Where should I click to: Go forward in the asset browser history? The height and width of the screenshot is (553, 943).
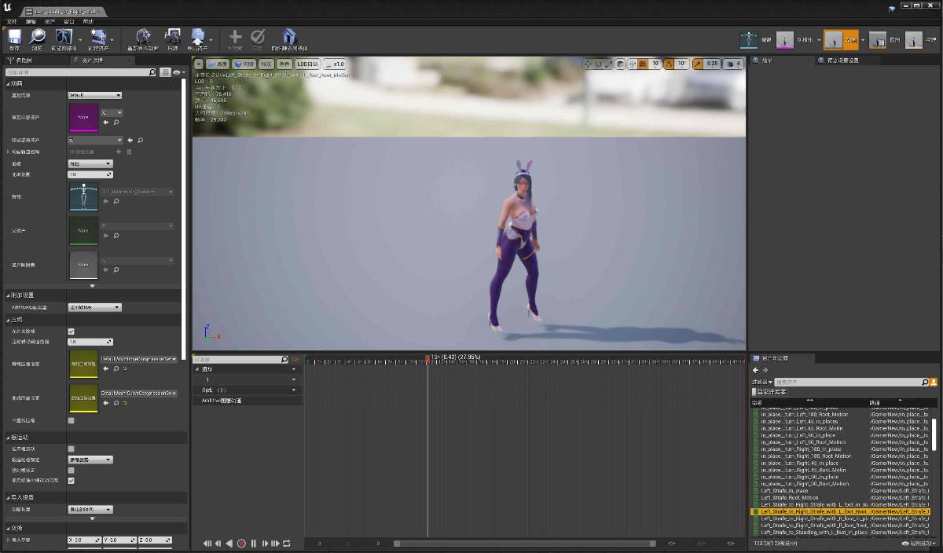(765, 370)
